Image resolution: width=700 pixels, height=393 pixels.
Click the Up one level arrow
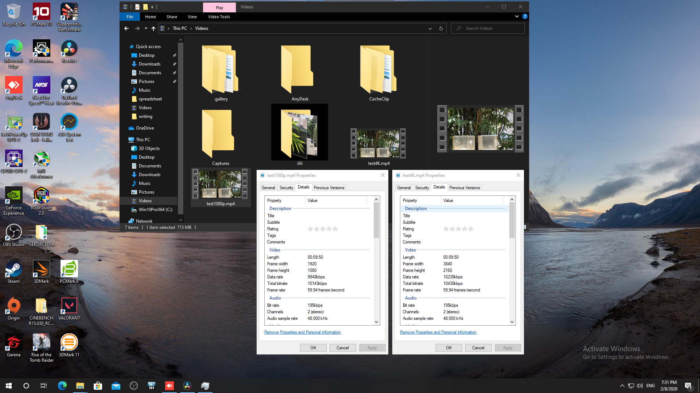click(x=153, y=28)
